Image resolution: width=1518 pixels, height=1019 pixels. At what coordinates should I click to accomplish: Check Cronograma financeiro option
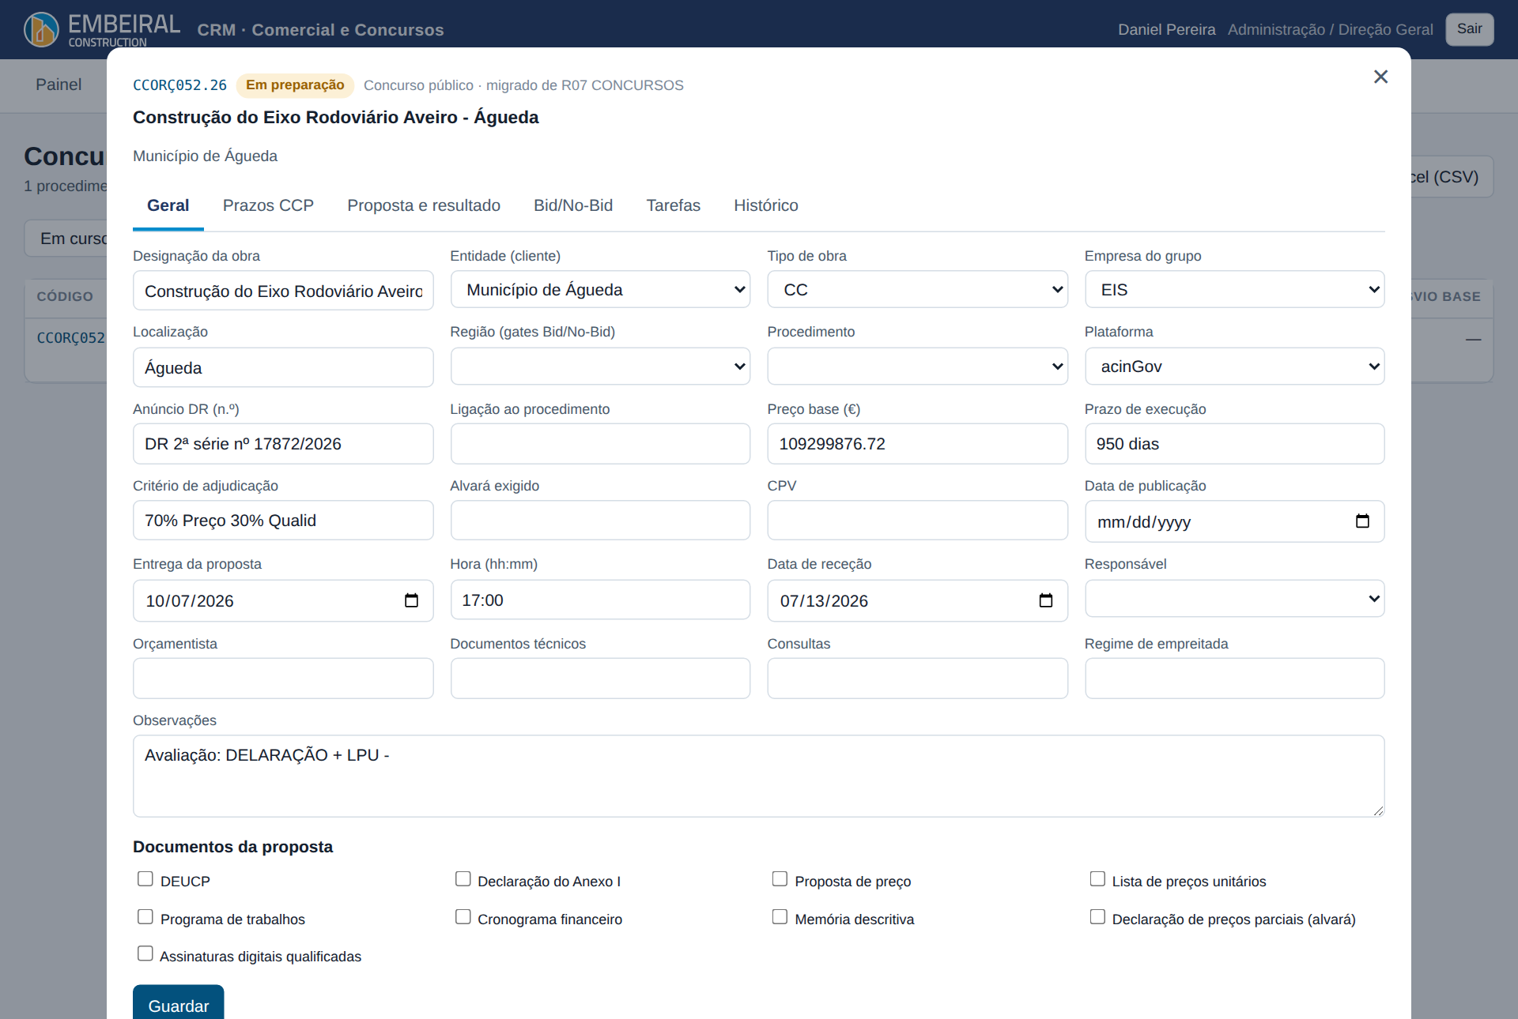coord(463,917)
